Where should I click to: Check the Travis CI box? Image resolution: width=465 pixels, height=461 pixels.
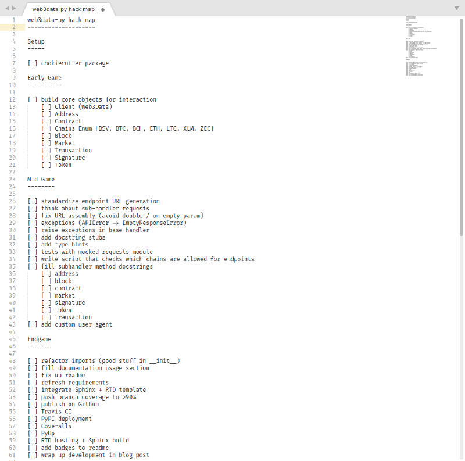(33, 412)
